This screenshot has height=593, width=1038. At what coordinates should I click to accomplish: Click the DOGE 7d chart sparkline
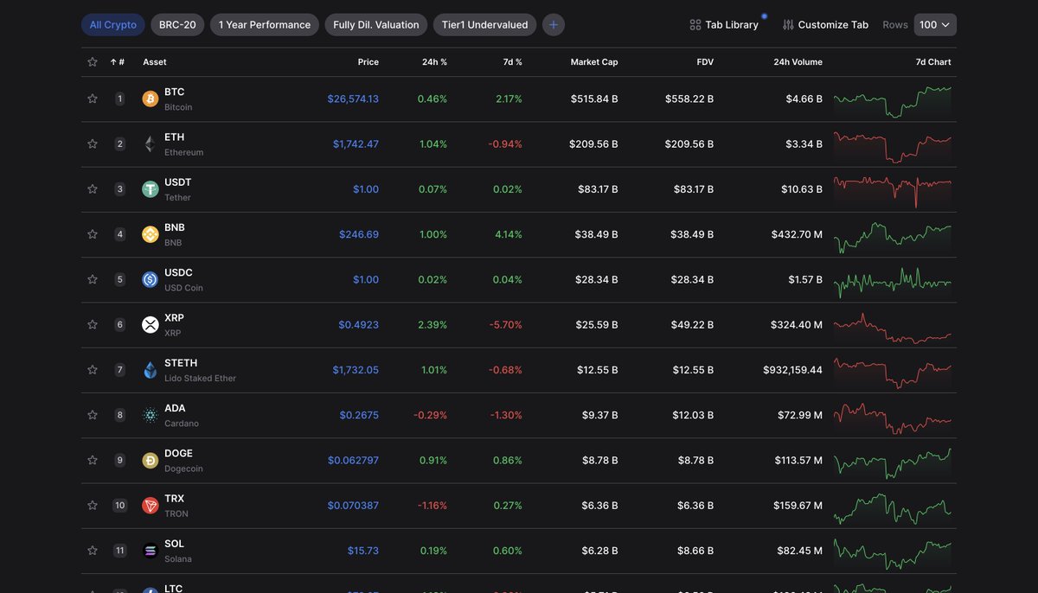click(893, 463)
